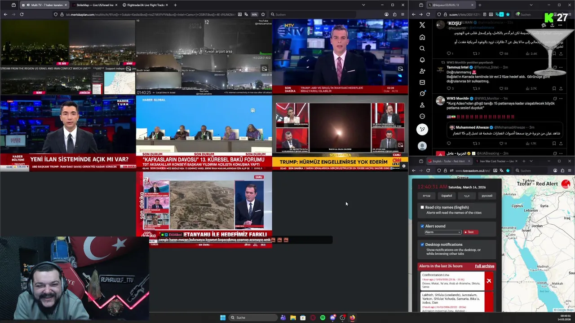The height and width of the screenshot is (323, 575).
Task: Click the Windows taskbar search box
Action: coord(253,318)
